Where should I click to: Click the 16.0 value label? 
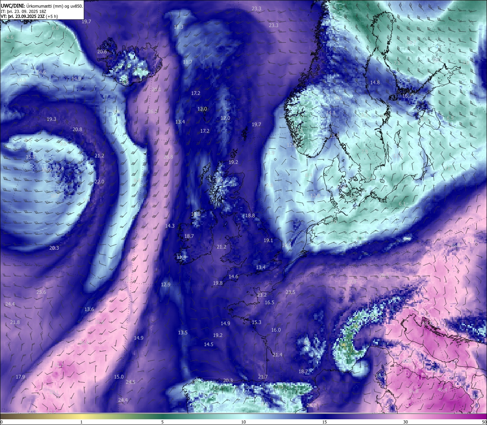(x=276, y=330)
